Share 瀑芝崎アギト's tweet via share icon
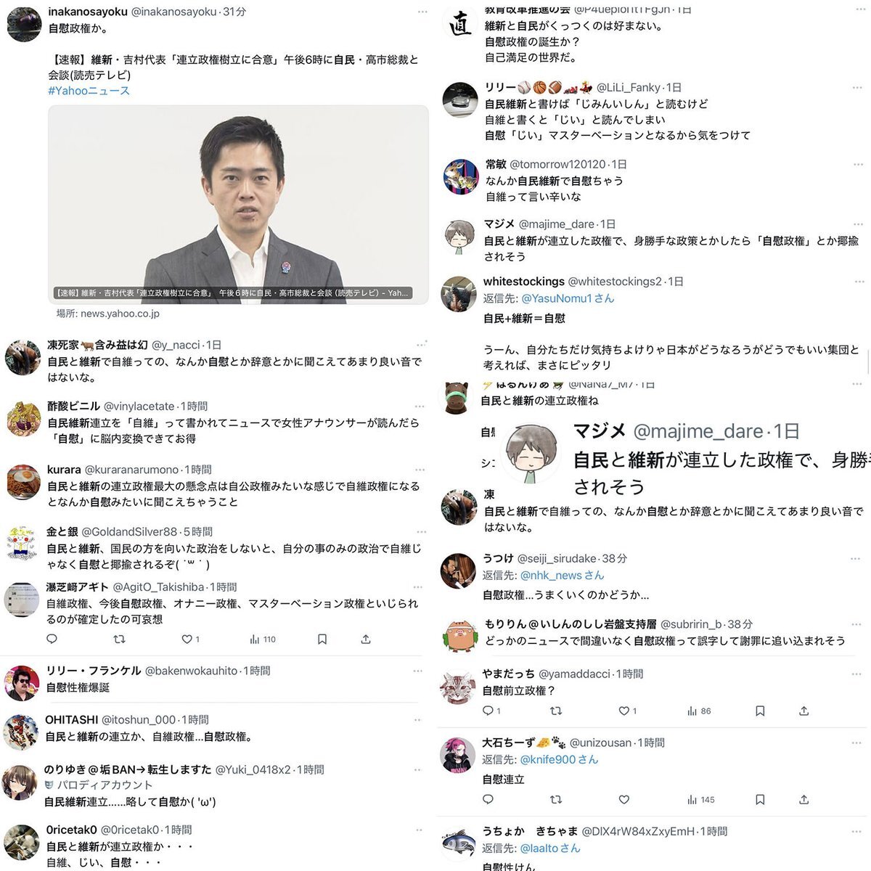The width and height of the screenshot is (871, 871). point(366,639)
